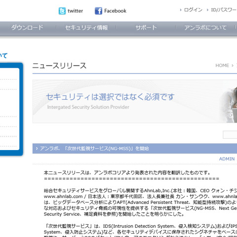Open the アンラボについて menu

[205, 28]
